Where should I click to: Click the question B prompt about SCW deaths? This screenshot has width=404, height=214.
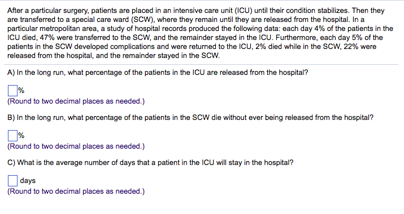pyautogui.click(x=190, y=118)
